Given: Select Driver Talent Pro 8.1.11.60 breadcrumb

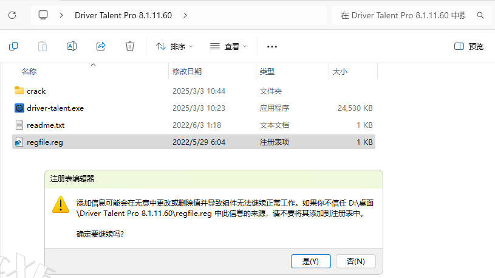Looking at the screenshot, I should click(x=123, y=15).
